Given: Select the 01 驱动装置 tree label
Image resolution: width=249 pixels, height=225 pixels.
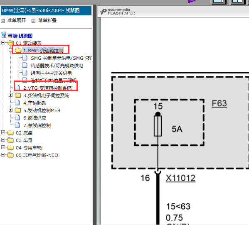Looking at the screenshot, I should point(29,43).
